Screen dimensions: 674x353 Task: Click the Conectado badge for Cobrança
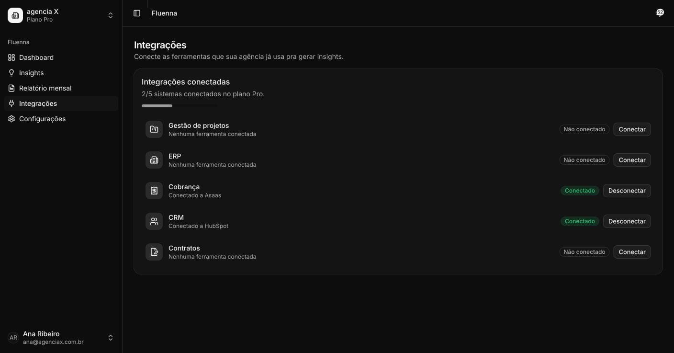point(580,191)
